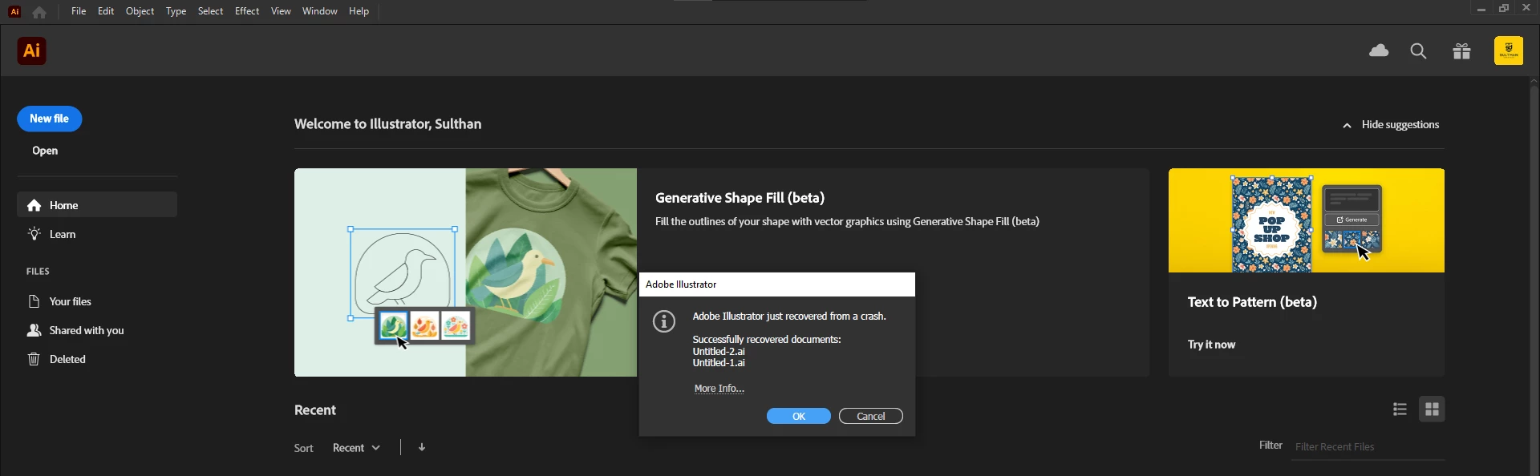Open the File menu
The height and width of the screenshot is (476, 1540).
pyautogui.click(x=79, y=11)
